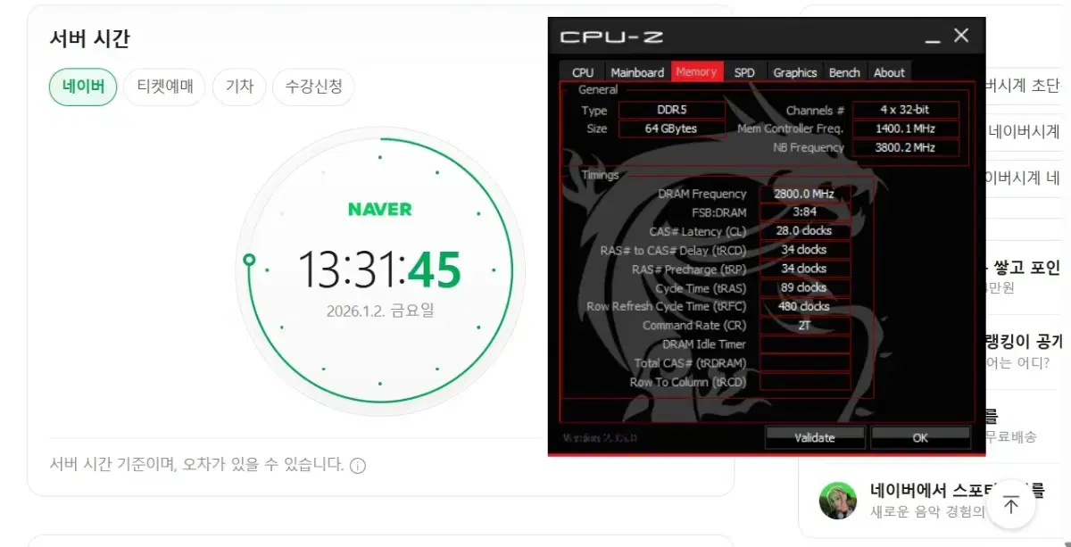1071x547 pixels.
Task: Select the 기차 chip
Action: point(239,87)
